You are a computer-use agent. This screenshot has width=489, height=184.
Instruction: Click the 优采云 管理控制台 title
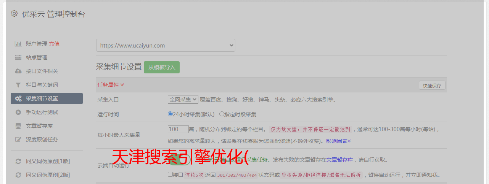(53, 14)
